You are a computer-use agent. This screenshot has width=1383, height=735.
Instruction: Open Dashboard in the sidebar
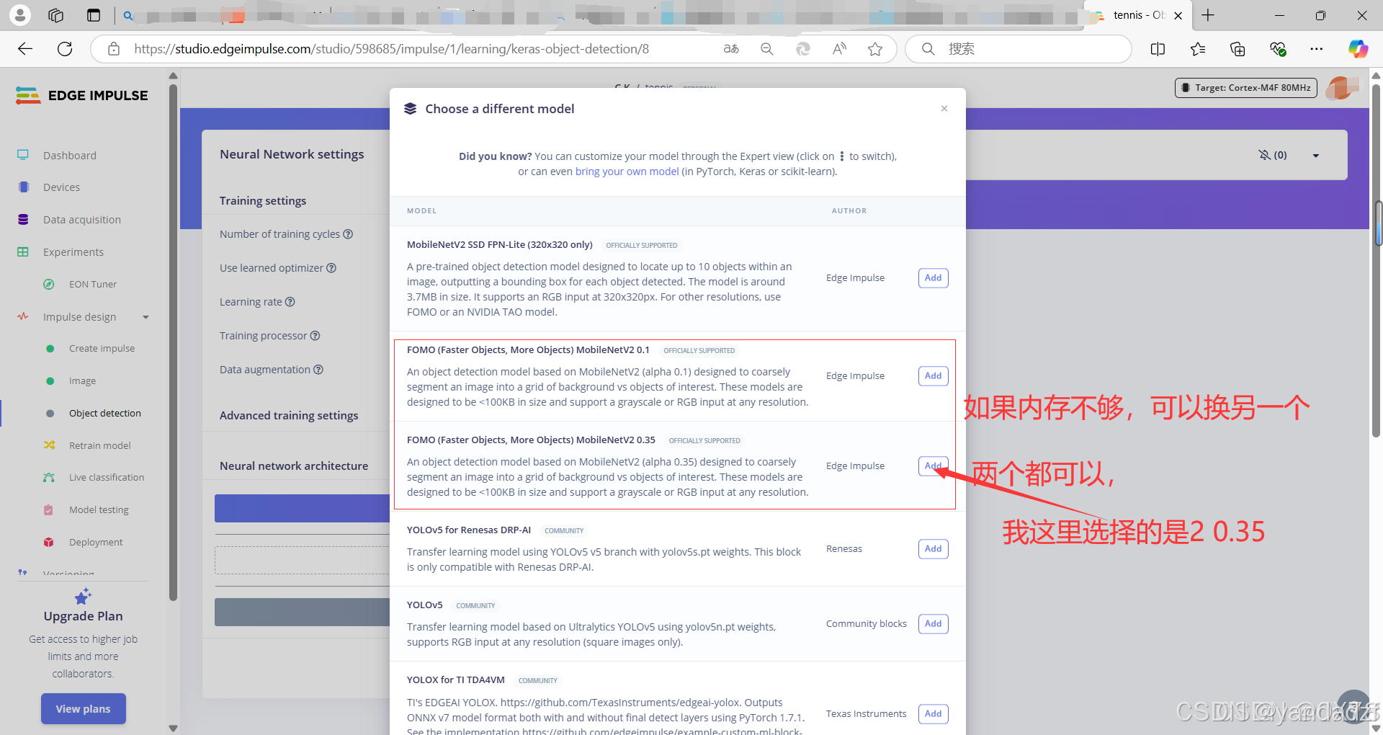point(69,156)
